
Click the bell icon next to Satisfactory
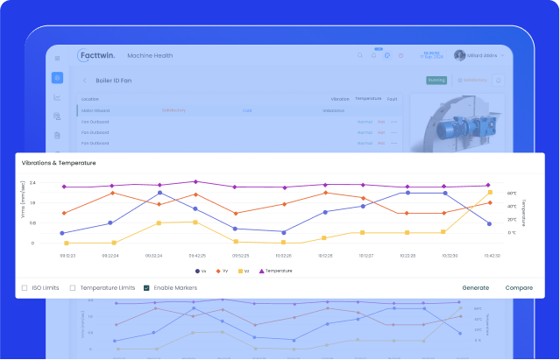(x=499, y=81)
